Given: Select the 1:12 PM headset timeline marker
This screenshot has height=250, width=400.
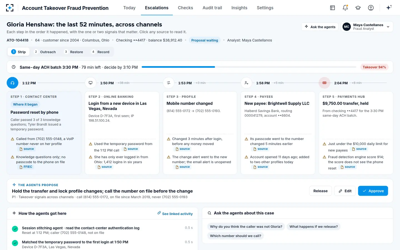Looking at the screenshot, I should pyautogui.click(x=12, y=83).
